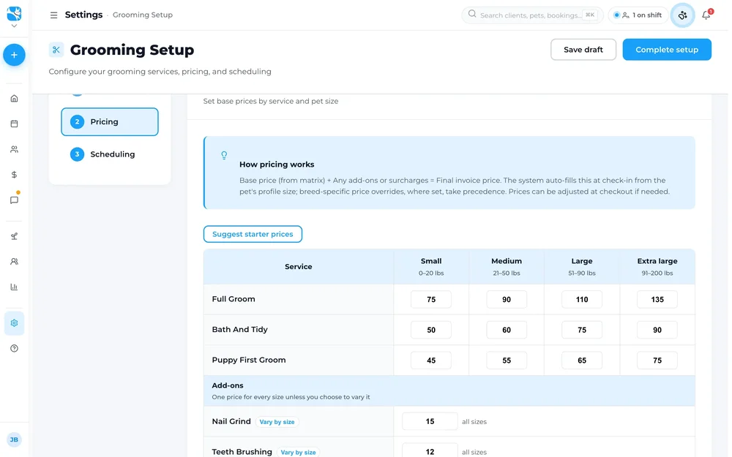The width and height of the screenshot is (732, 457).
Task: Edit Puppy First Groom Large price 65
Action: 582,360
